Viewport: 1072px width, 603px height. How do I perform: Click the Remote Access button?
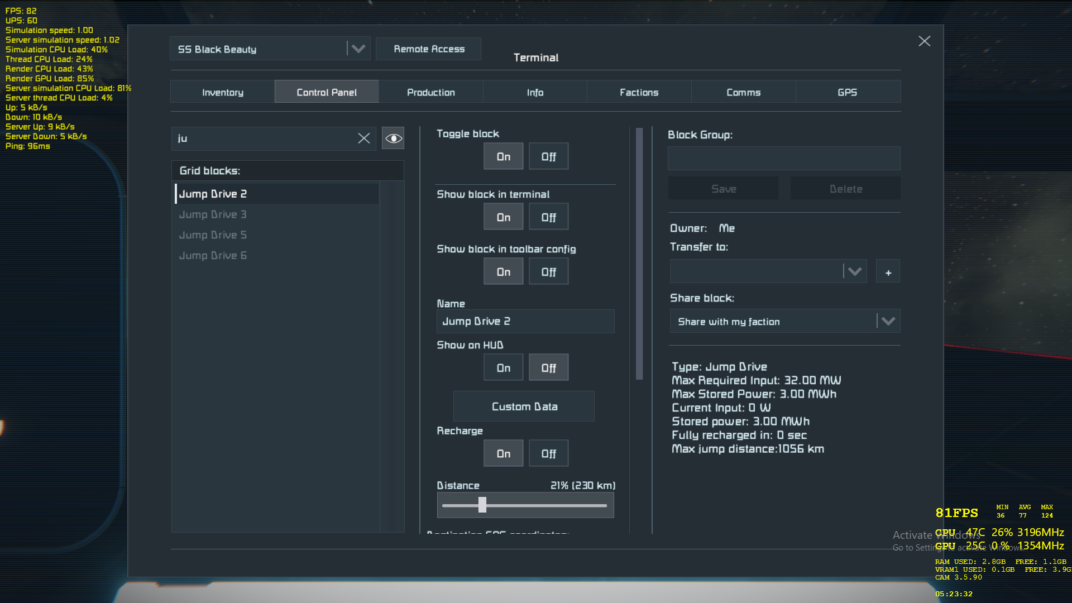[x=429, y=49]
